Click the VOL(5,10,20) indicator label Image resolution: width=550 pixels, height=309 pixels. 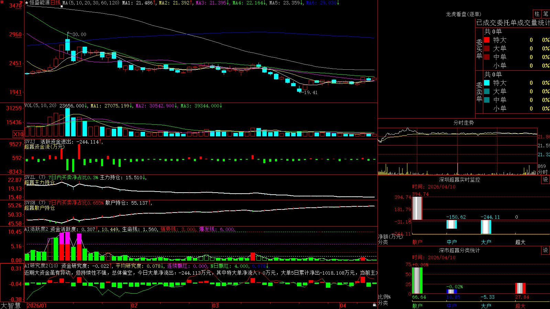tap(40, 106)
